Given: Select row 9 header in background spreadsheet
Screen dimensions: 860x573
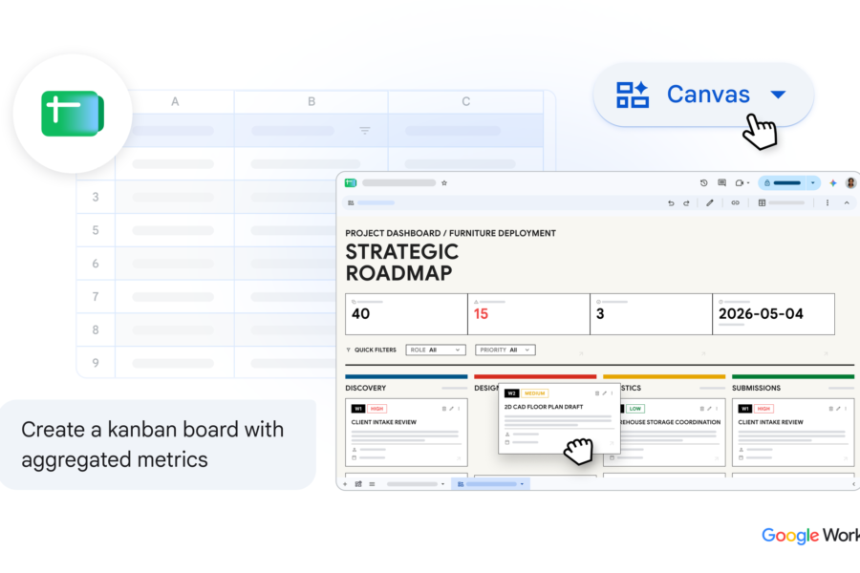Looking at the screenshot, I should click(x=96, y=363).
